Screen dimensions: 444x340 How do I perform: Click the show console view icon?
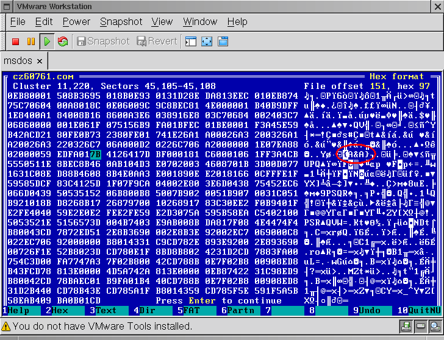pyautogui.click(x=190, y=41)
